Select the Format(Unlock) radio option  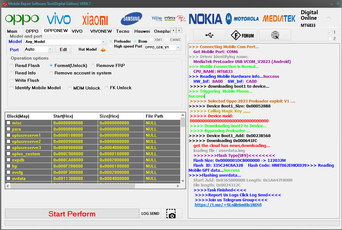(x=51, y=65)
